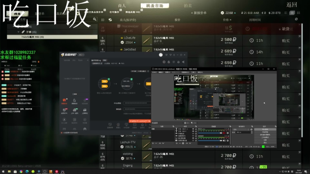Switch to the 拍卖 tab
Image resolution: width=310 pixels, height=174 pixels.
[x=188, y=6]
